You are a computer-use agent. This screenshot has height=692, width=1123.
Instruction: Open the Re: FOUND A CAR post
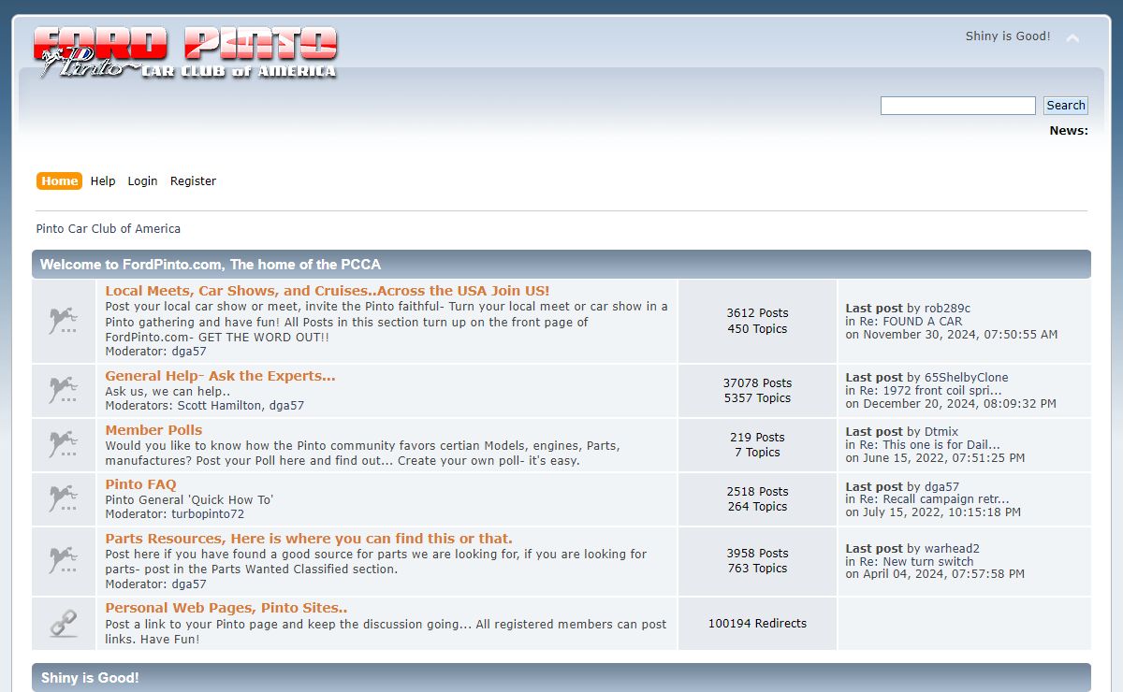pos(910,322)
